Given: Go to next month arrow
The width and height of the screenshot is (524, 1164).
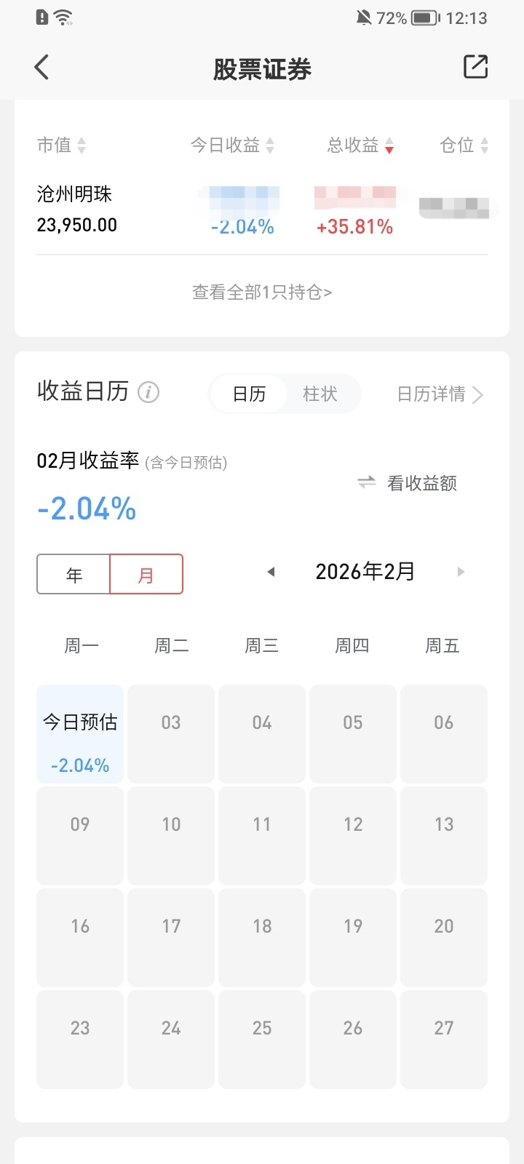Looking at the screenshot, I should pos(461,572).
